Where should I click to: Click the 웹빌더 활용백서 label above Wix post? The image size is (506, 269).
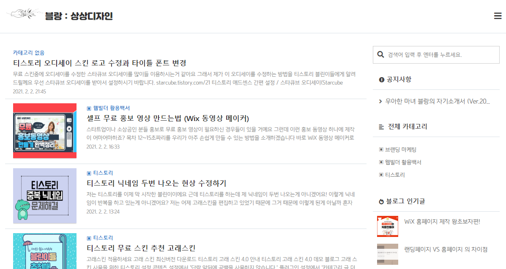(x=111, y=108)
